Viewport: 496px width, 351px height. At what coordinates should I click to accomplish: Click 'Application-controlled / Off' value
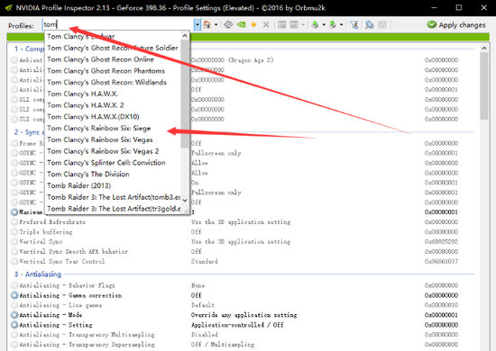[237, 325]
